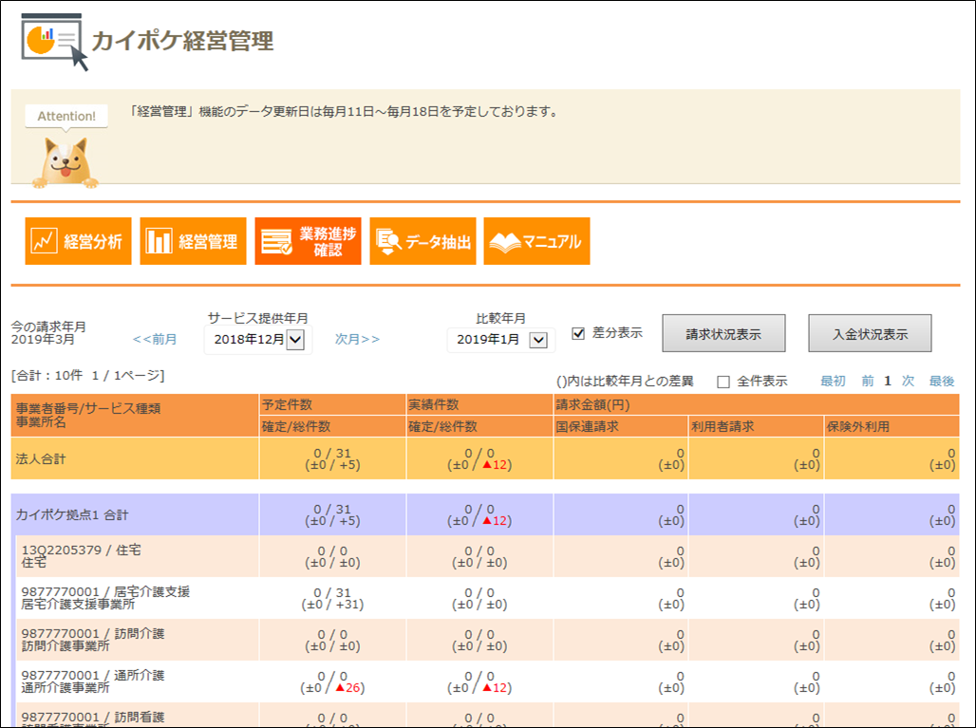This screenshot has width=976, height=728.
Task: Go to the データ抽出 menu label
Action: [x=439, y=241]
